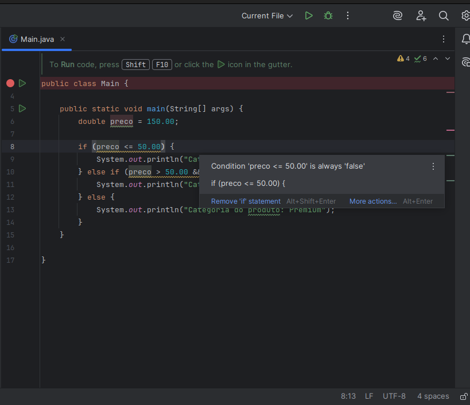470x405 pixels.
Task: Click the Shift key hint badge
Action: tap(135, 65)
